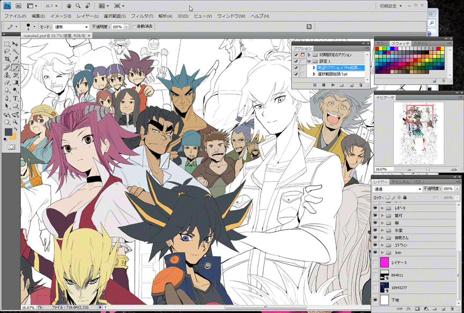Open the フィルタ(T) menu
Screen dimensions: 464x313
coord(142,16)
